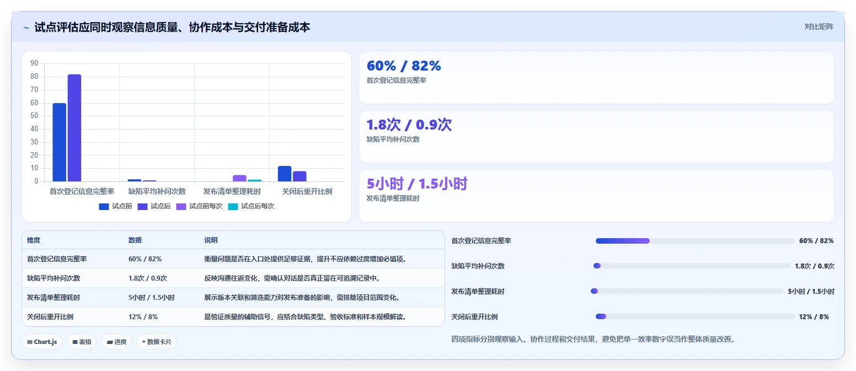Select the 数据卡片 chip

157,342
